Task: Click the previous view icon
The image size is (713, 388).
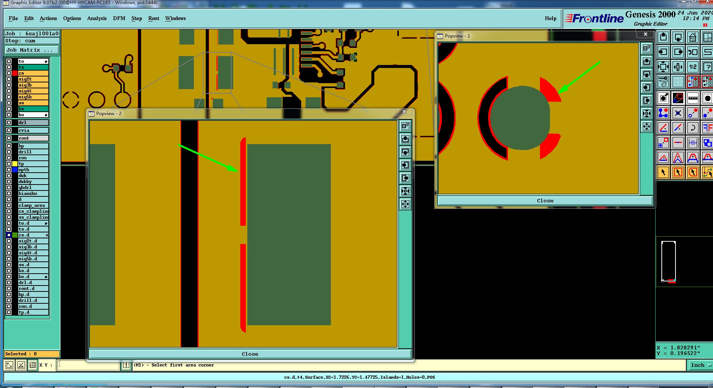Action: pyautogui.click(x=693, y=52)
